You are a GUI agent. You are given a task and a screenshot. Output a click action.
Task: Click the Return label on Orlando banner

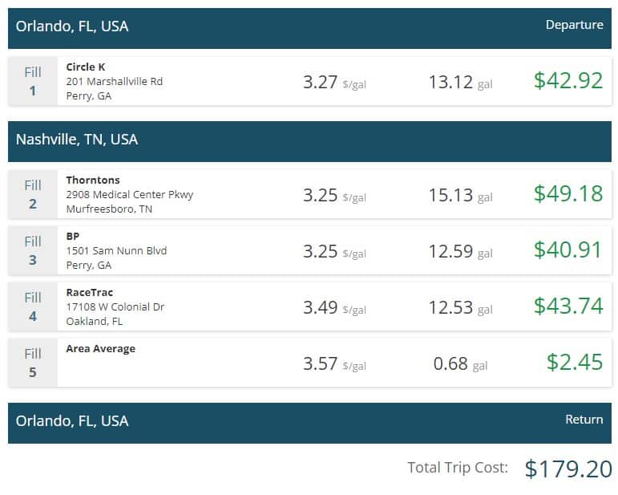click(584, 420)
